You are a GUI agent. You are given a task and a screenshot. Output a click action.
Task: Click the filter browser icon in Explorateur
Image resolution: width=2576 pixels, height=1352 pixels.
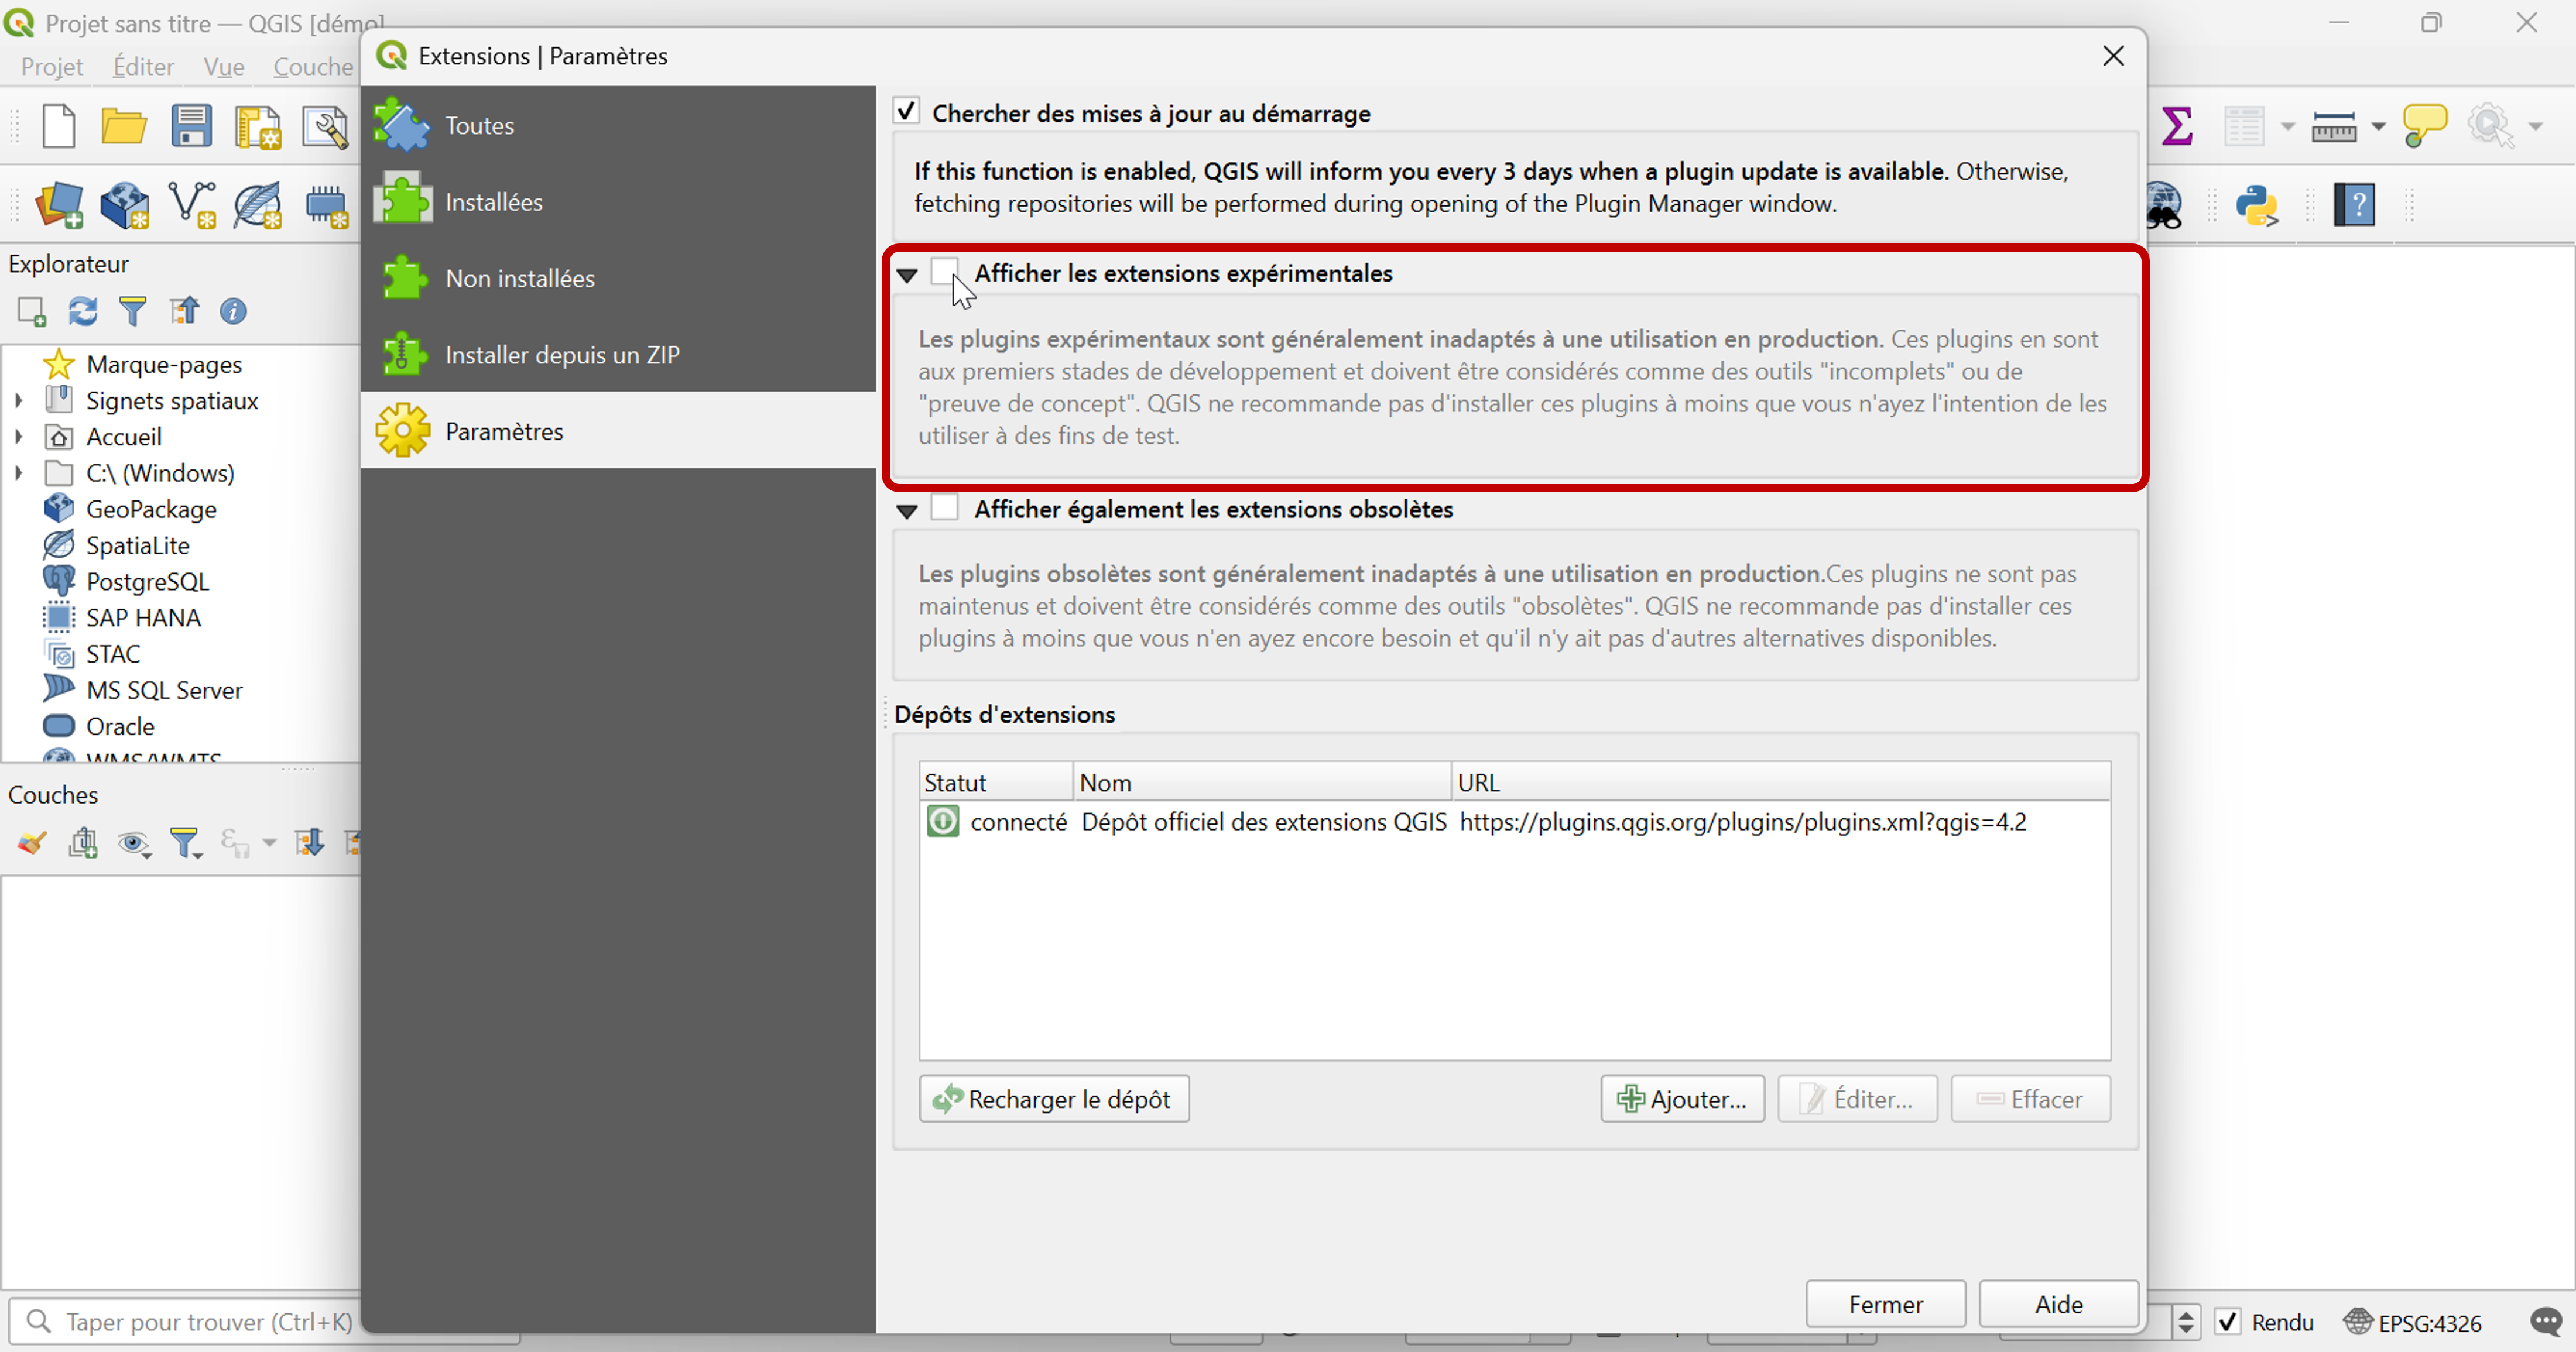(133, 312)
